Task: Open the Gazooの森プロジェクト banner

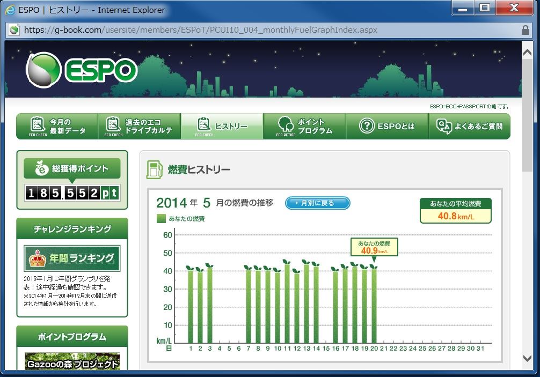Action: pyautogui.click(x=72, y=361)
